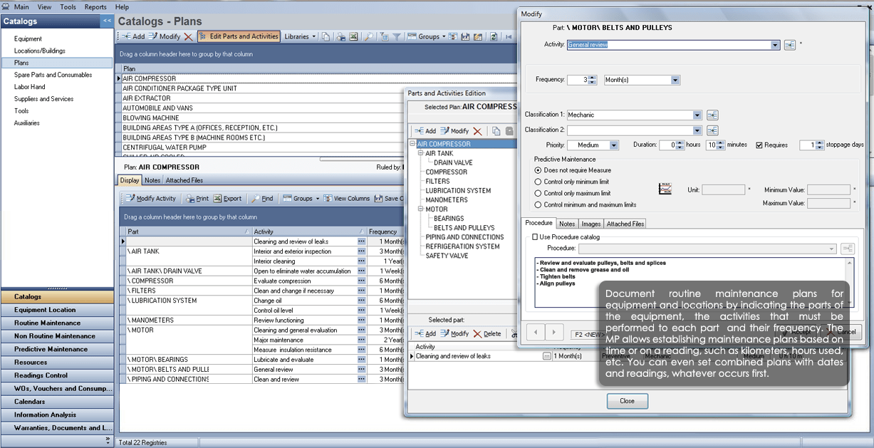874x448 pixels.
Task: Click the Add icon in the Catalogs toolbar
Action: tap(132, 37)
